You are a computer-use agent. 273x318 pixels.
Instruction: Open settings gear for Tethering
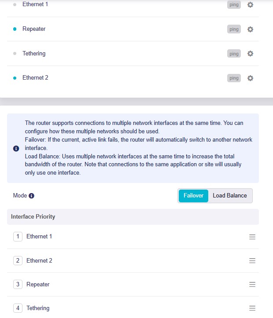[250, 54]
